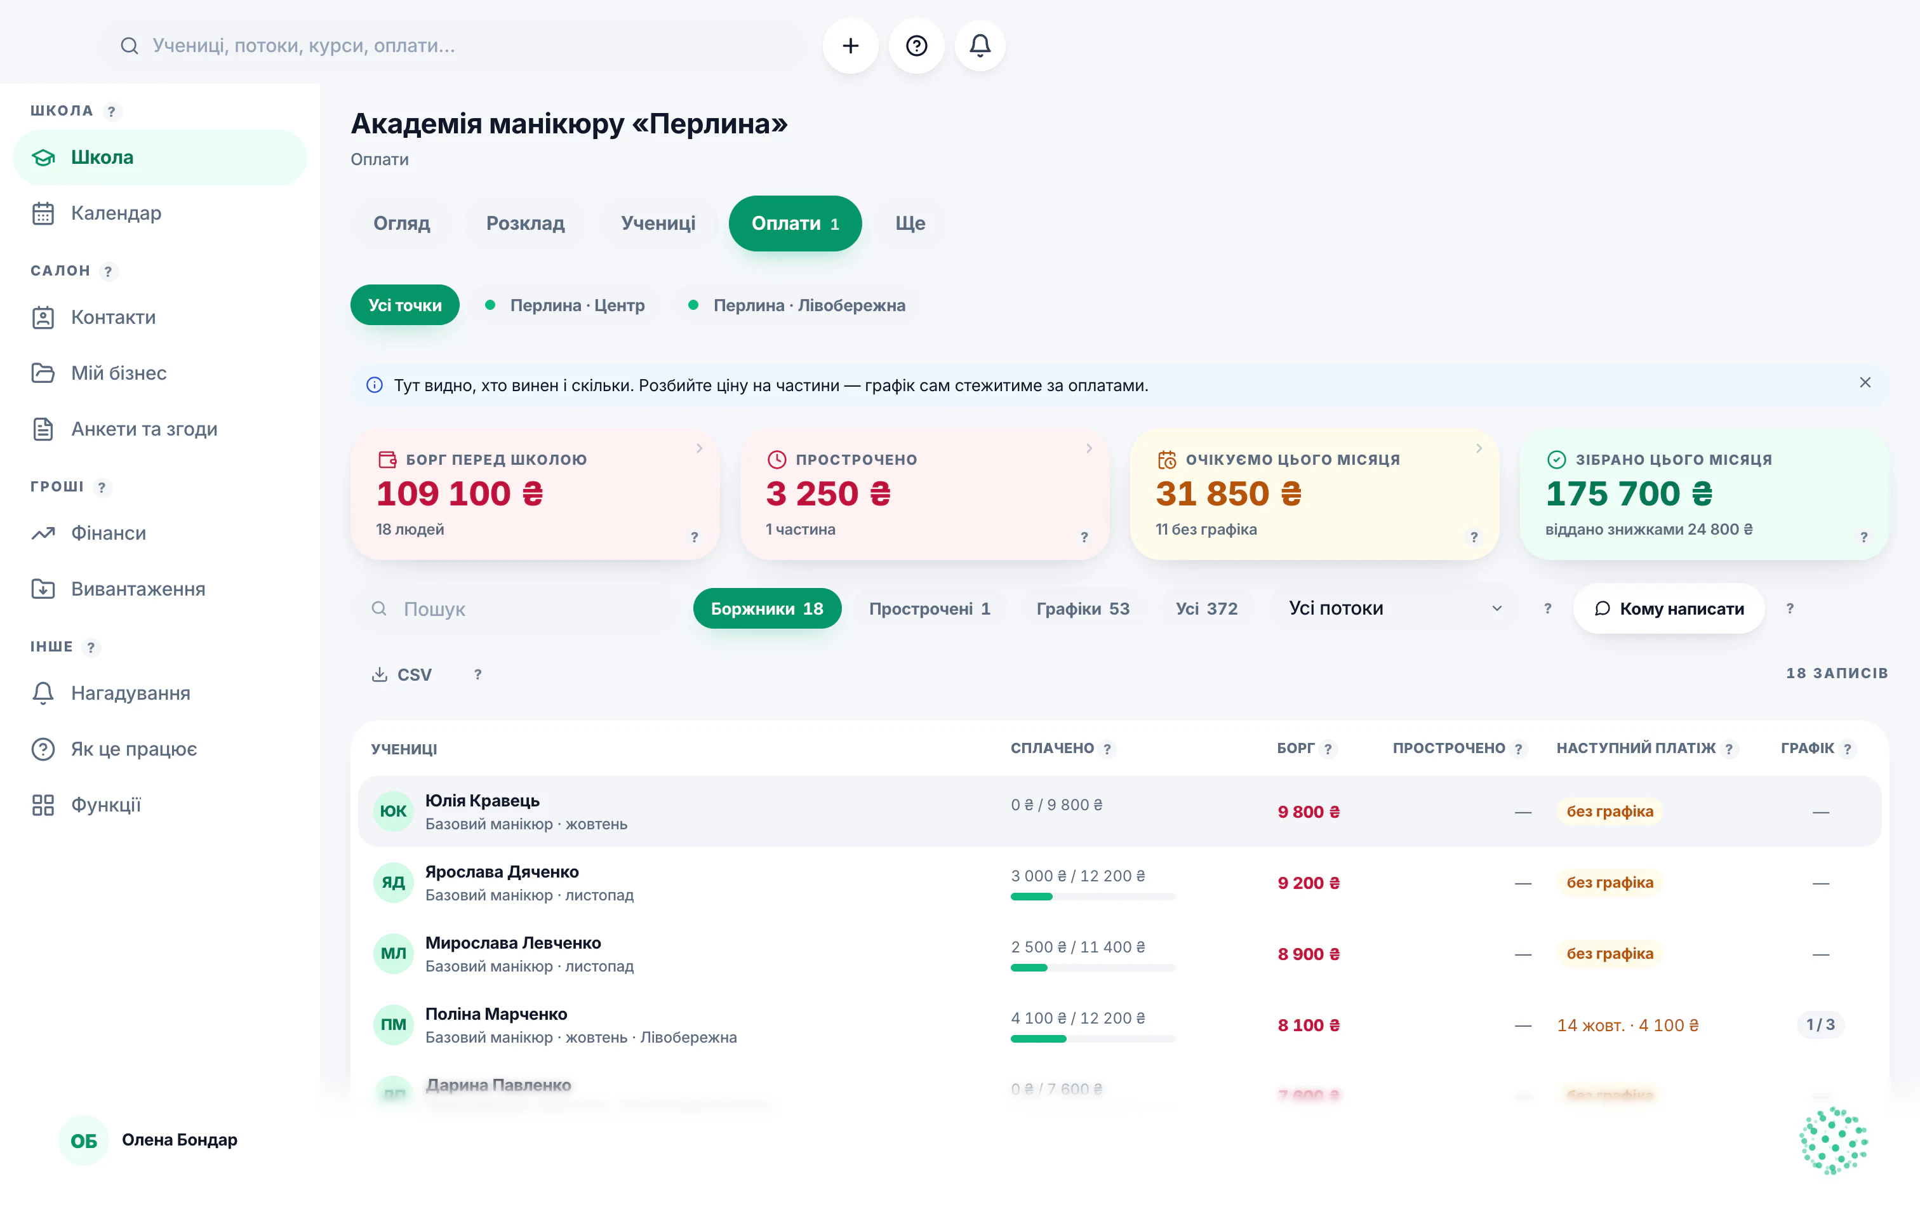Open Функції in the sidebar
The image size is (1920, 1209).
(x=159, y=805)
